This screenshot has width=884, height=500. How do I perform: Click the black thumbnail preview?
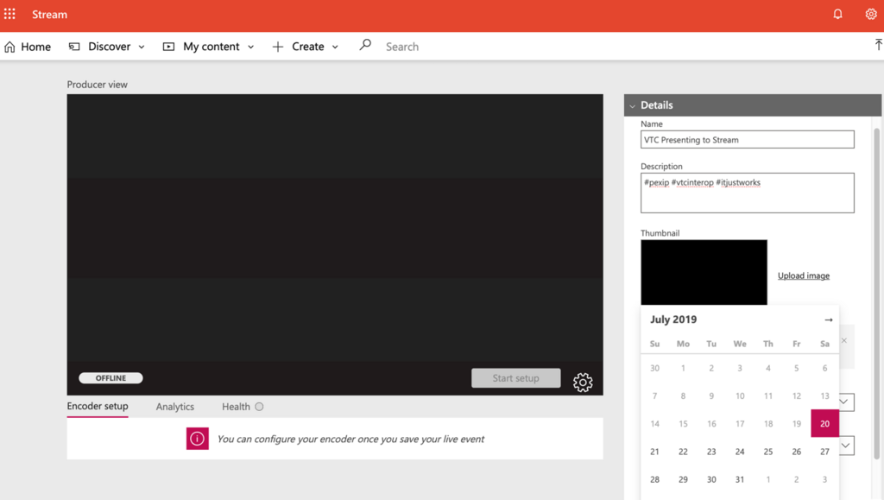click(704, 272)
